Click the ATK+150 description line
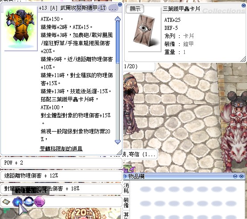 (52, 19)
